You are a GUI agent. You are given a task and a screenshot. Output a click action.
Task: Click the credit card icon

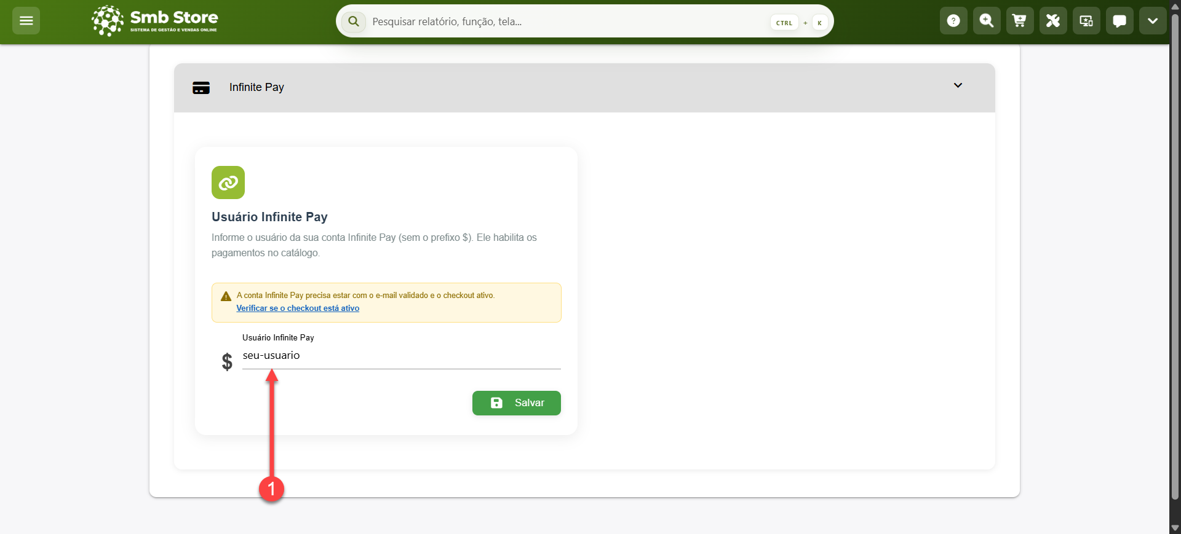point(201,88)
